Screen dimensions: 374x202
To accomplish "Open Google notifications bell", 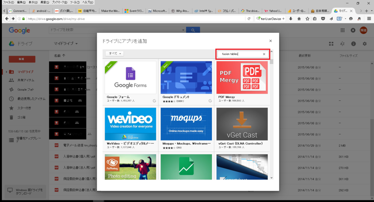I will coord(353,30).
